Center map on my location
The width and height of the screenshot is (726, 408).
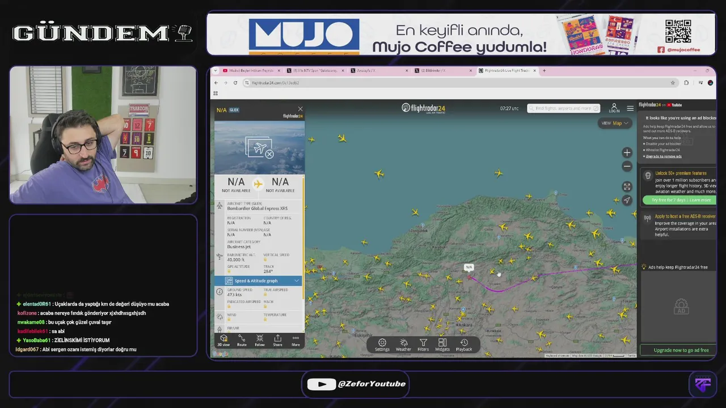[x=627, y=200]
